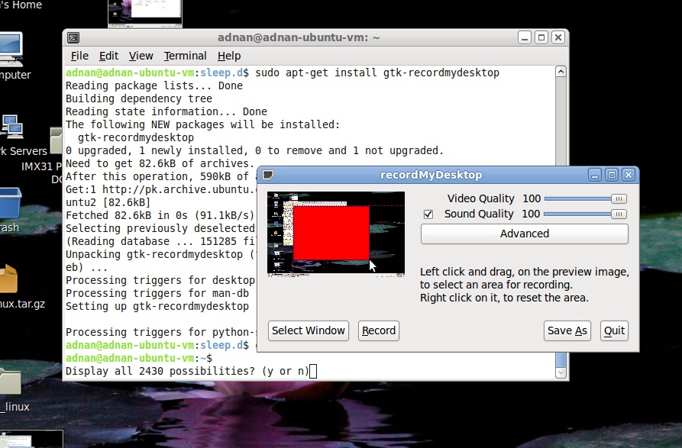Image resolution: width=682 pixels, height=448 pixels.
Task: Close the terminal window
Action: (x=558, y=38)
